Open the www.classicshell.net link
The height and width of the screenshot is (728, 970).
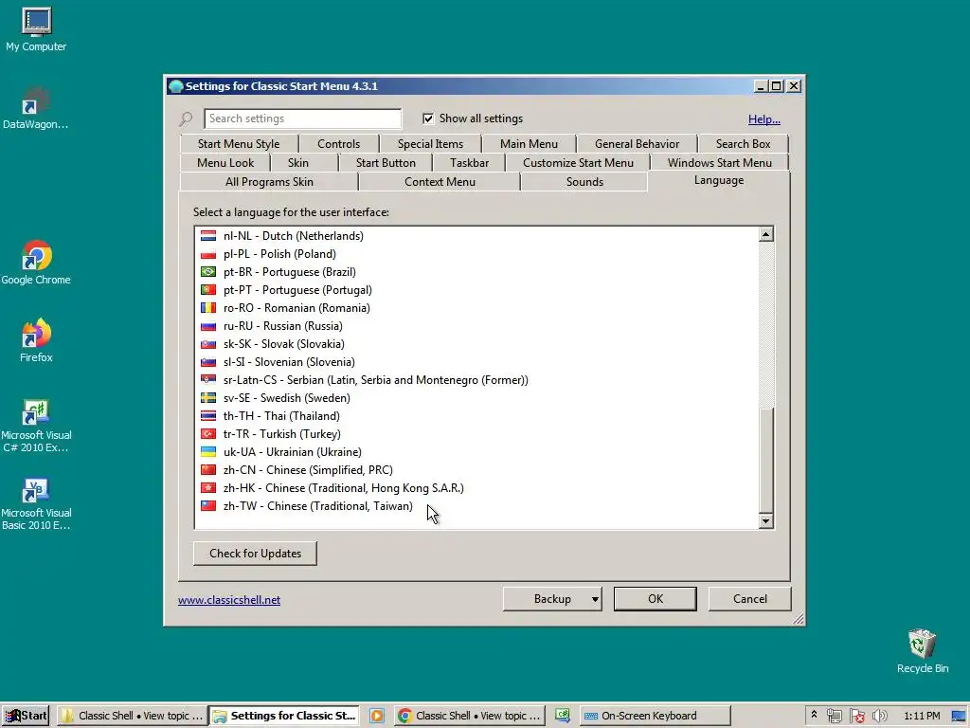229,600
